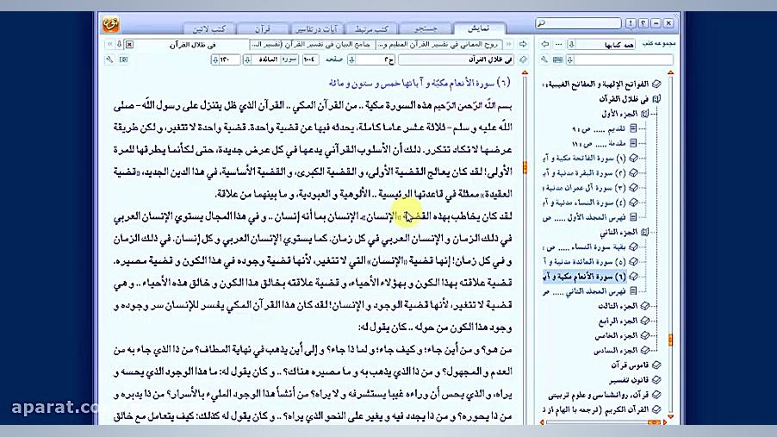Select فهرس المجلد الأول in tree
The image size is (777, 437).
point(584,216)
